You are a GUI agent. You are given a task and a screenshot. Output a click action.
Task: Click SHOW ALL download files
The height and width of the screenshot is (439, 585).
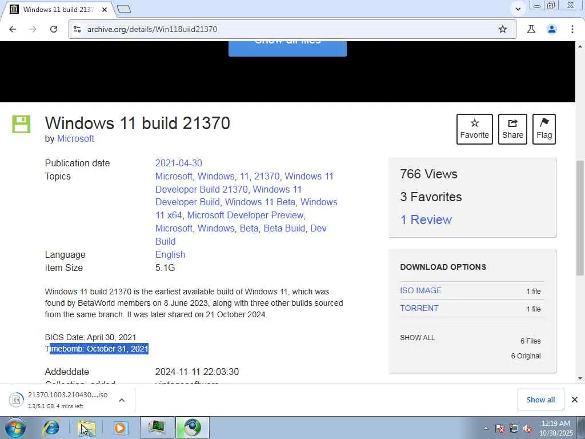[x=418, y=337]
